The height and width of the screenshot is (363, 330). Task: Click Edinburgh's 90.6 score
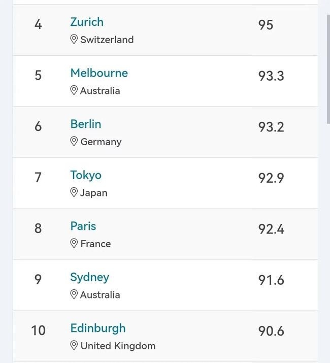pyautogui.click(x=271, y=331)
